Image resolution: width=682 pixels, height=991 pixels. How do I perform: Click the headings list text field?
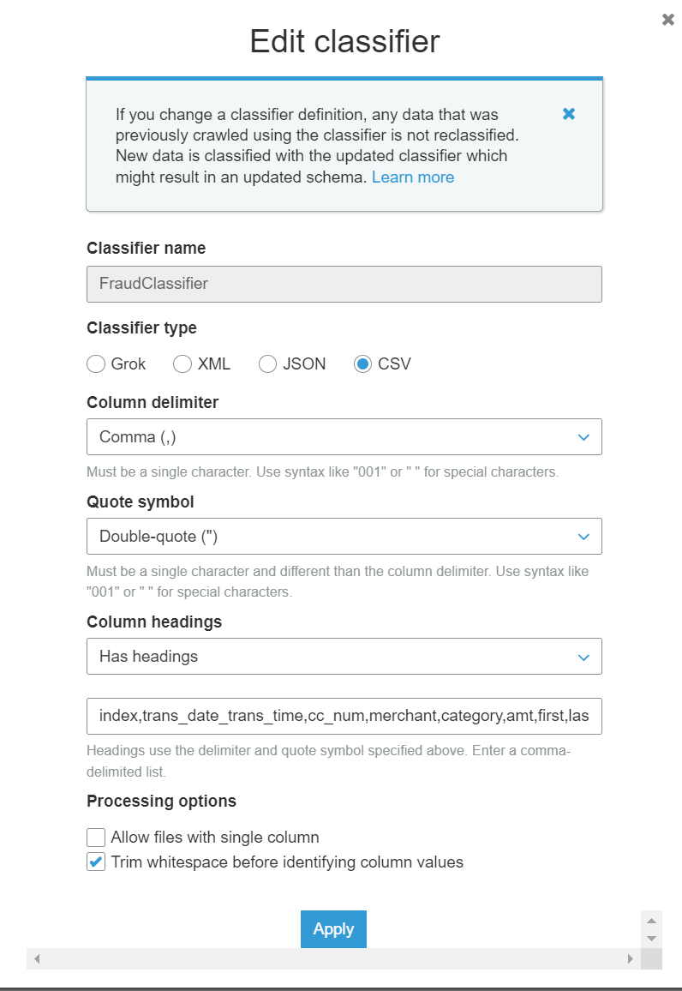(344, 716)
